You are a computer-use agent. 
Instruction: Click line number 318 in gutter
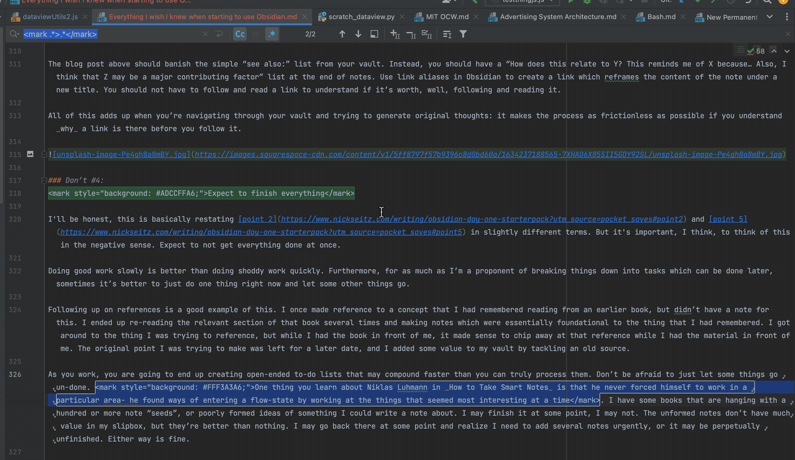pyautogui.click(x=15, y=193)
